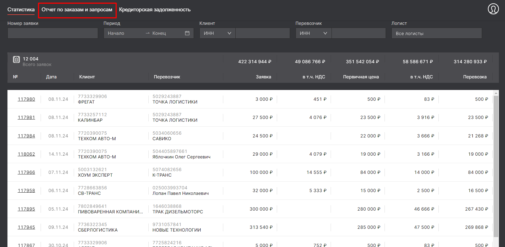Open order link 117984

tap(27, 136)
